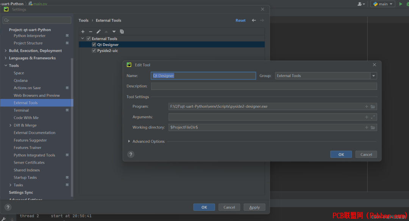Expand Advanced Options section
The image size is (409, 221).
146,141
